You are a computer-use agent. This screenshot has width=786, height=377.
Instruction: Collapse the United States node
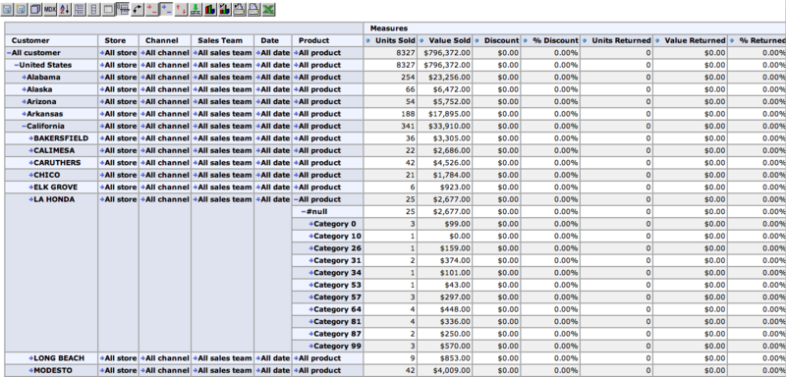click(17, 65)
